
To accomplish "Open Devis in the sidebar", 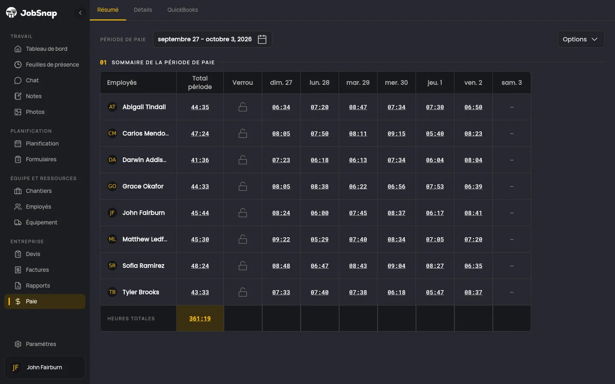I will click(x=45, y=254).
